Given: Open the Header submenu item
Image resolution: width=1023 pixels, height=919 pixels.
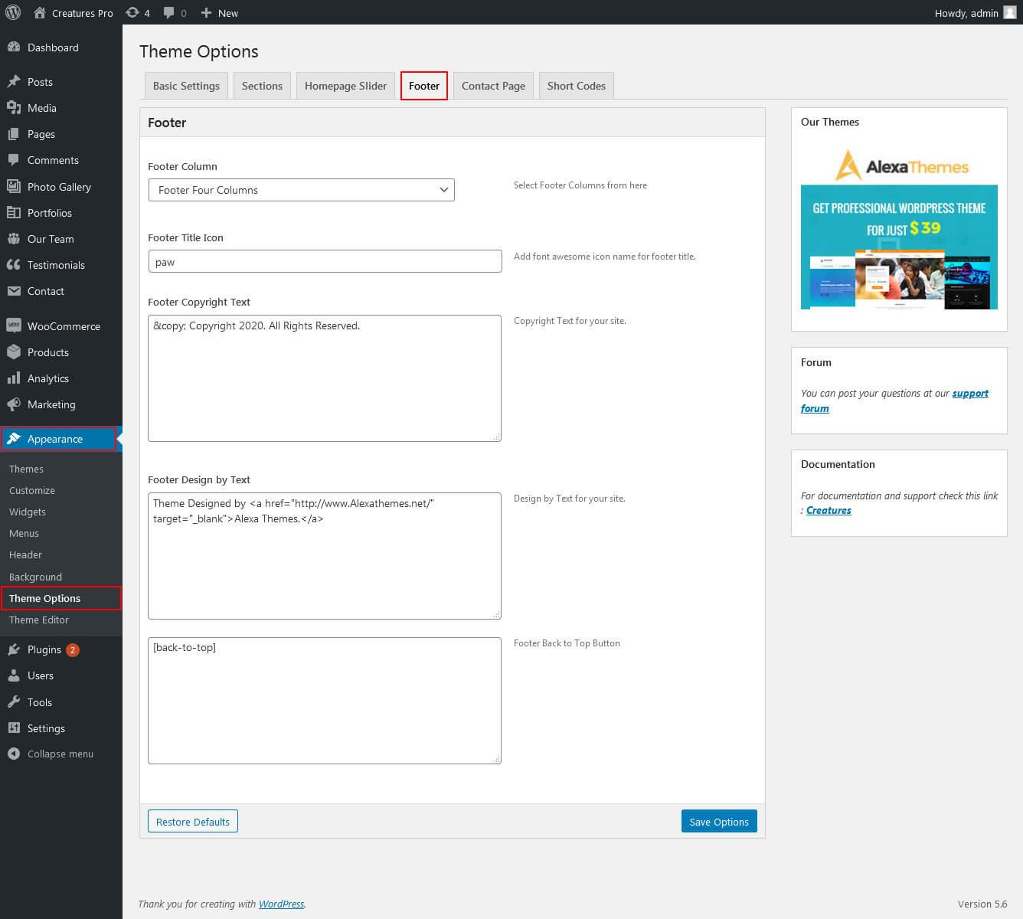Looking at the screenshot, I should click(25, 554).
